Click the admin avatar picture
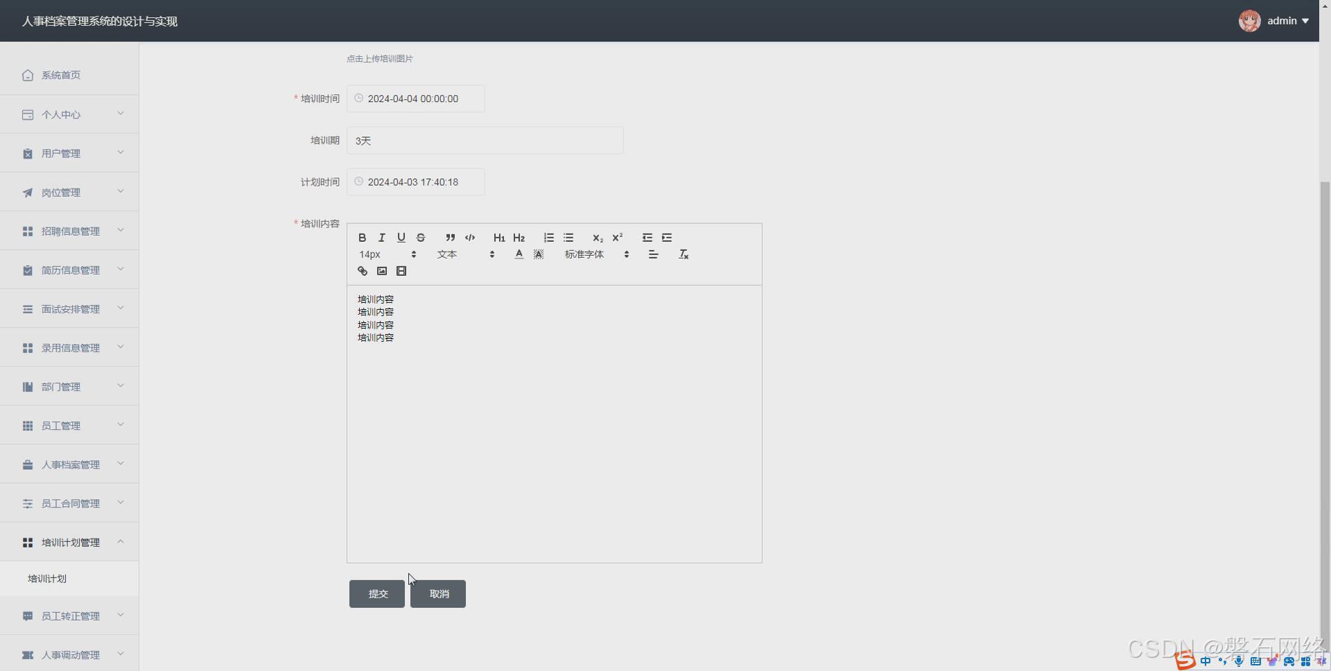The image size is (1331, 671). (1249, 21)
